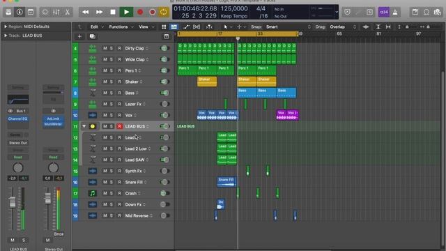Adjust the LEAD BUS channel volume fader

coord(13,201)
